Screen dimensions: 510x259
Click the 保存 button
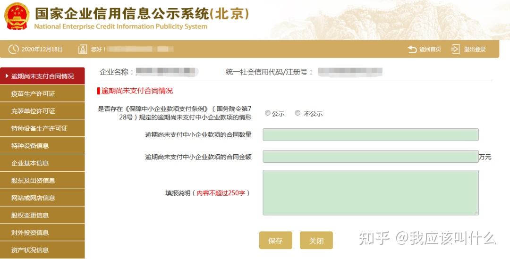(275, 241)
